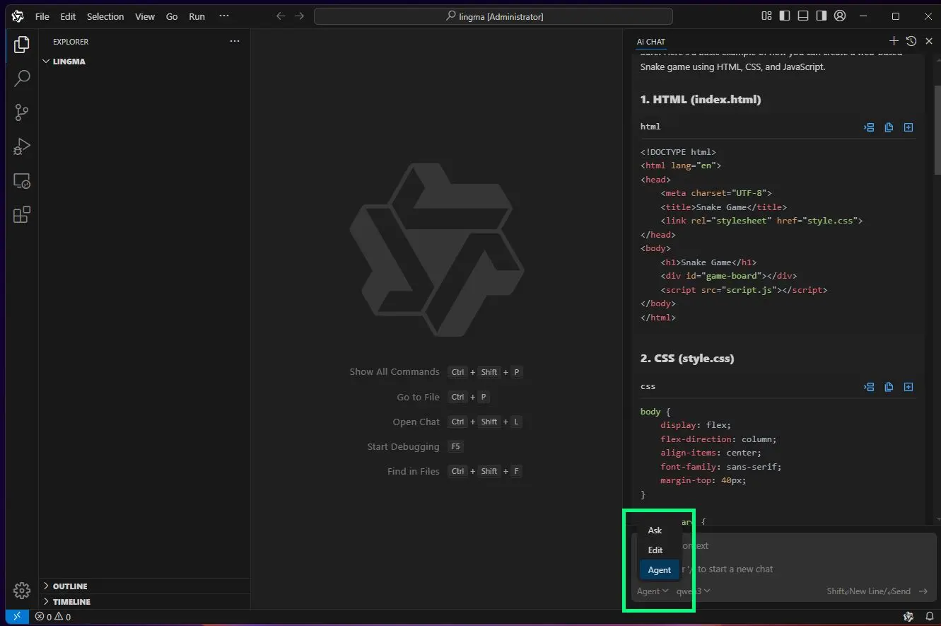Copy the html code block
Screen dimensions: 941x626
[889, 127]
